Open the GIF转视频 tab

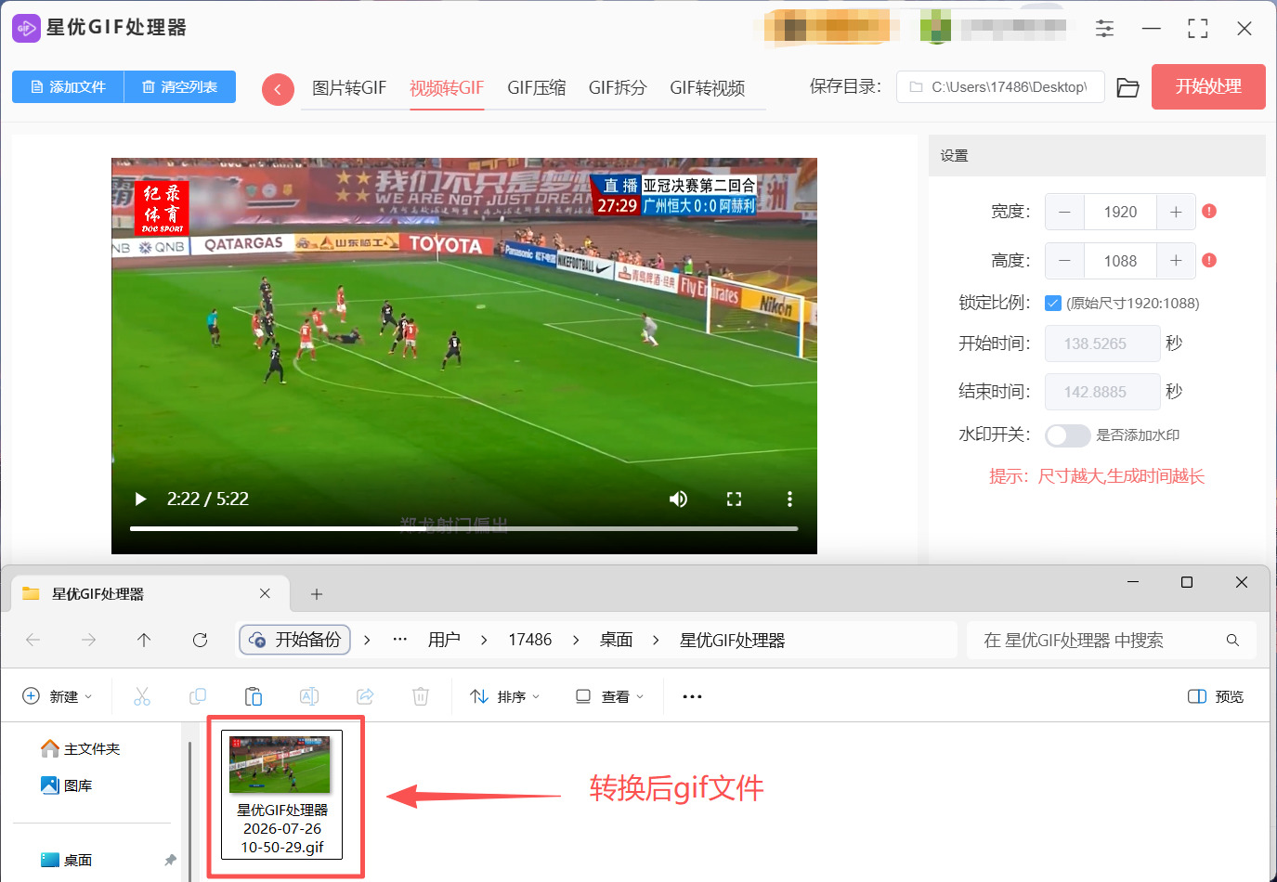[708, 88]
